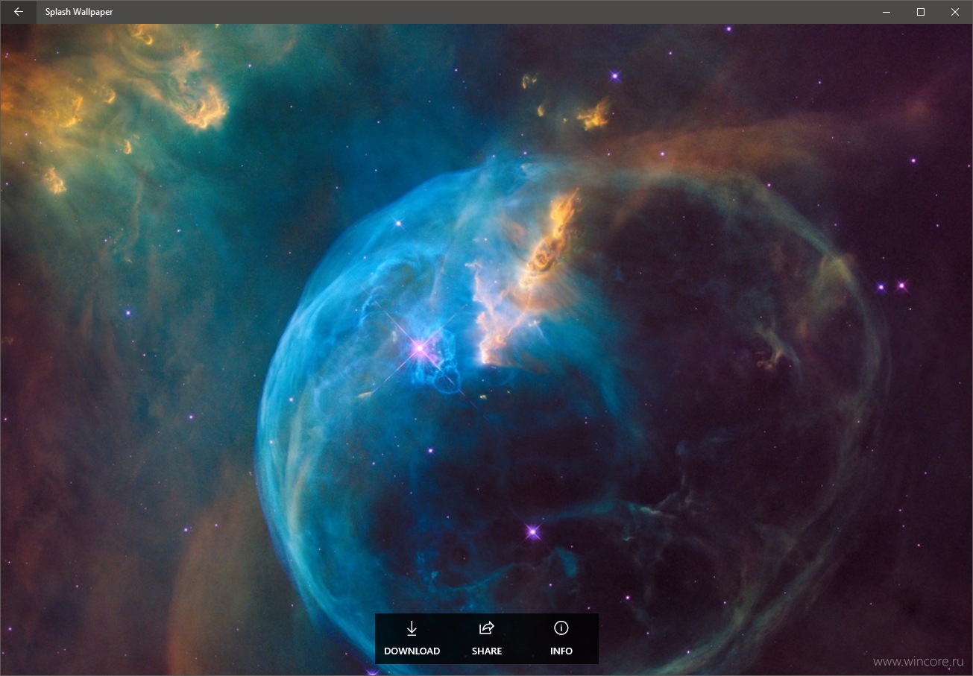Click the Splash Wallpaper window title
This screenshot has width=973, height=676.
(x=79, y=12)
